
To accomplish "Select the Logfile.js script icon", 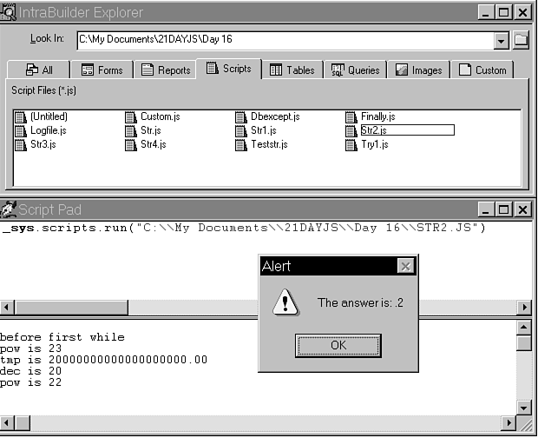I will [x=21, y=130].
